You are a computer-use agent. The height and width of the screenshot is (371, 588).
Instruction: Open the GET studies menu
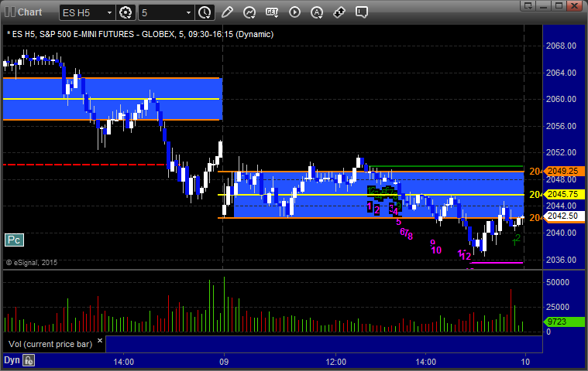(272, 12)
